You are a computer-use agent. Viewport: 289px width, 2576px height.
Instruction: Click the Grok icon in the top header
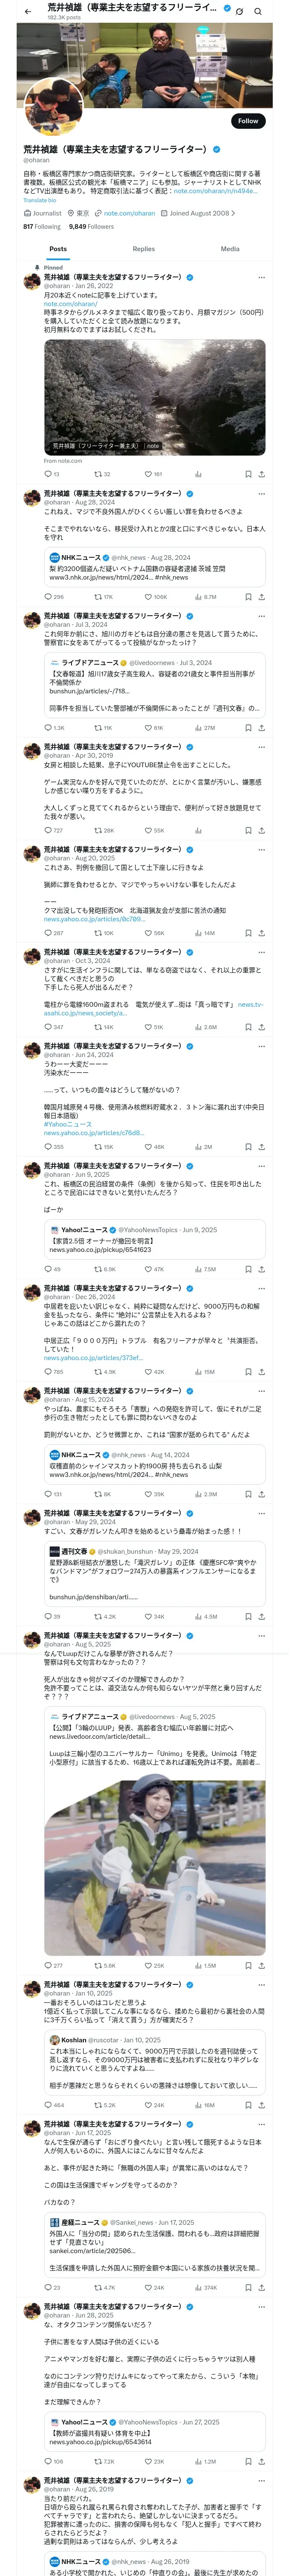[239, 11]
